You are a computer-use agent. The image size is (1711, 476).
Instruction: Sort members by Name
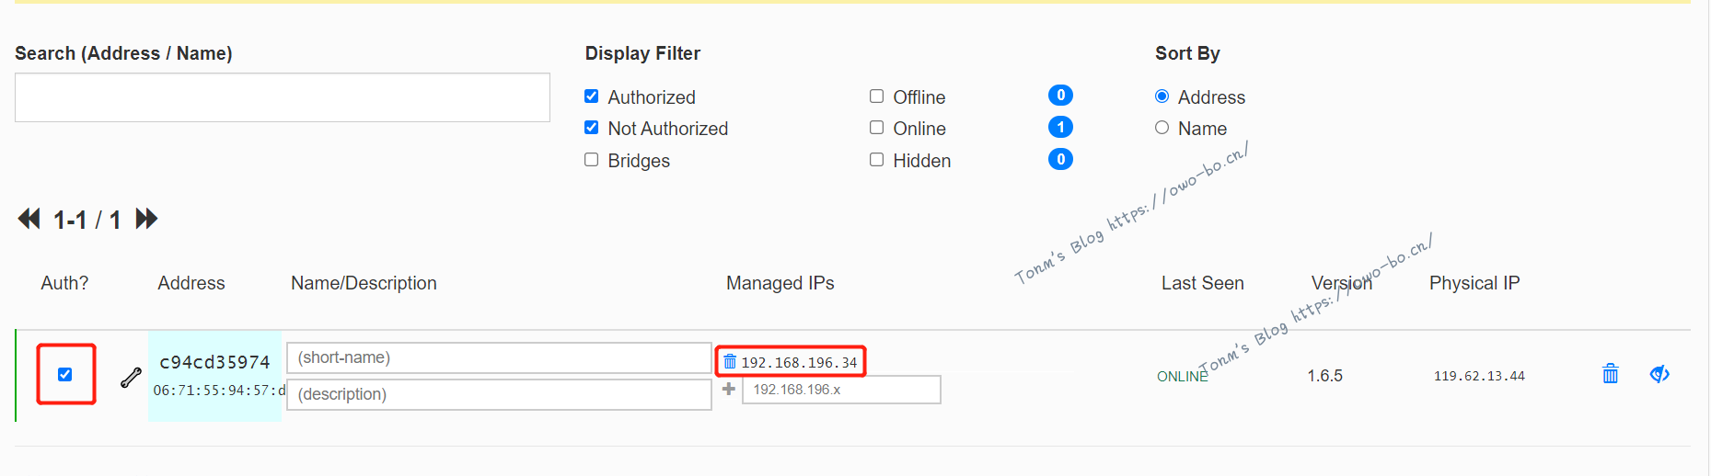pyautogui.click(x=1162, y=128)
